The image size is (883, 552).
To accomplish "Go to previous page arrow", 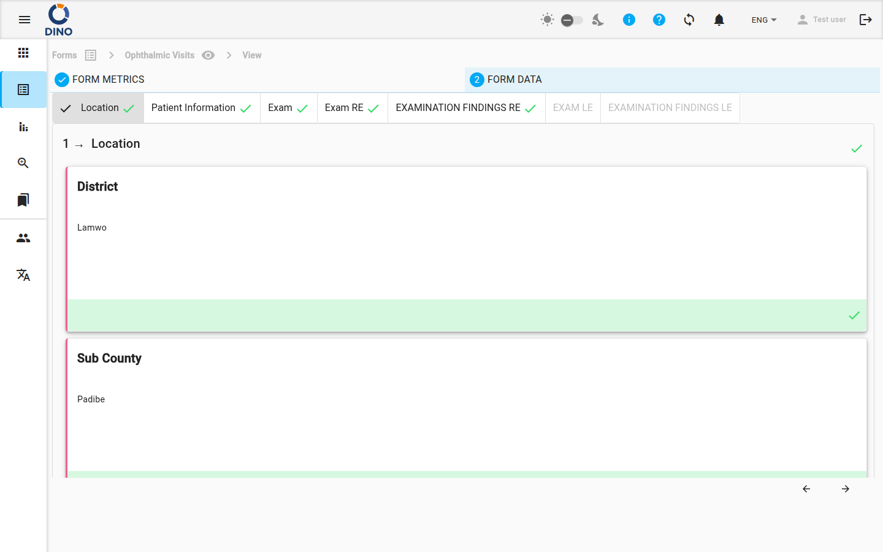I will 806,489.
